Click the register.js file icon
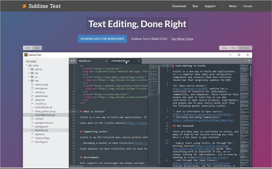272x169 pixels. pos(32,134)
